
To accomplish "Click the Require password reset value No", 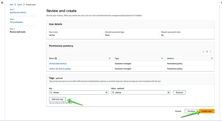I will 162,35.
